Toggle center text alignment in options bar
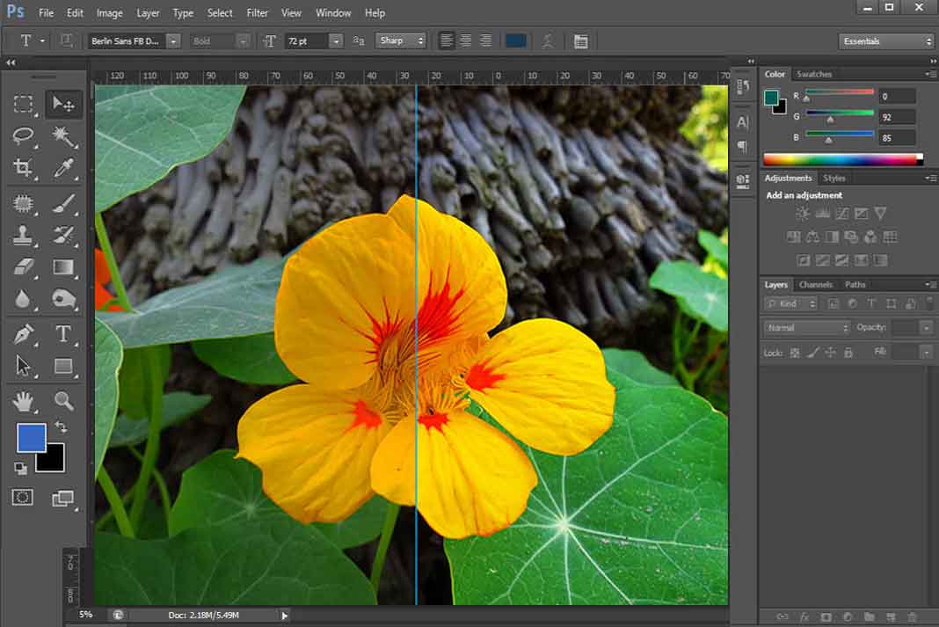Viewport: 939px width, 627px height. coord(465,40)
